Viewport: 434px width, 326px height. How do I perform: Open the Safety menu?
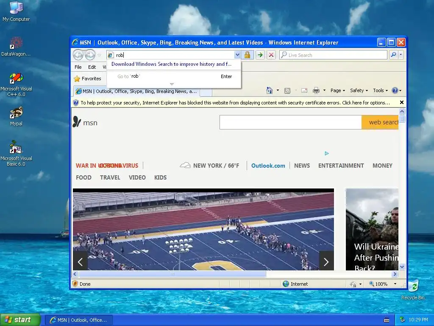coord(359,90)
